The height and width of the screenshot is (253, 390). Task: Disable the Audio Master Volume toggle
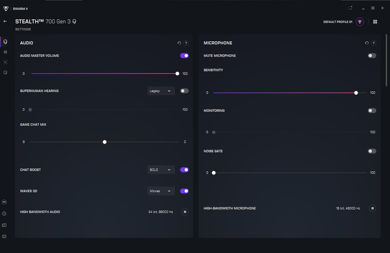[x=184, y=56]
